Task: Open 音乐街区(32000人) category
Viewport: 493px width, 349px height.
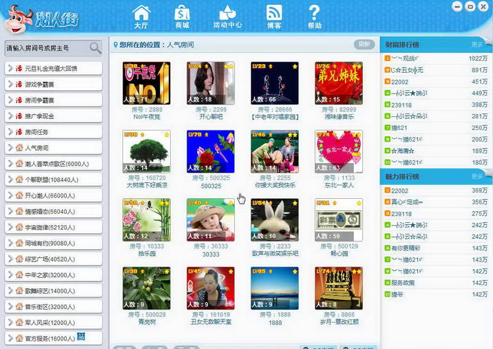Action: pos(54,307)
